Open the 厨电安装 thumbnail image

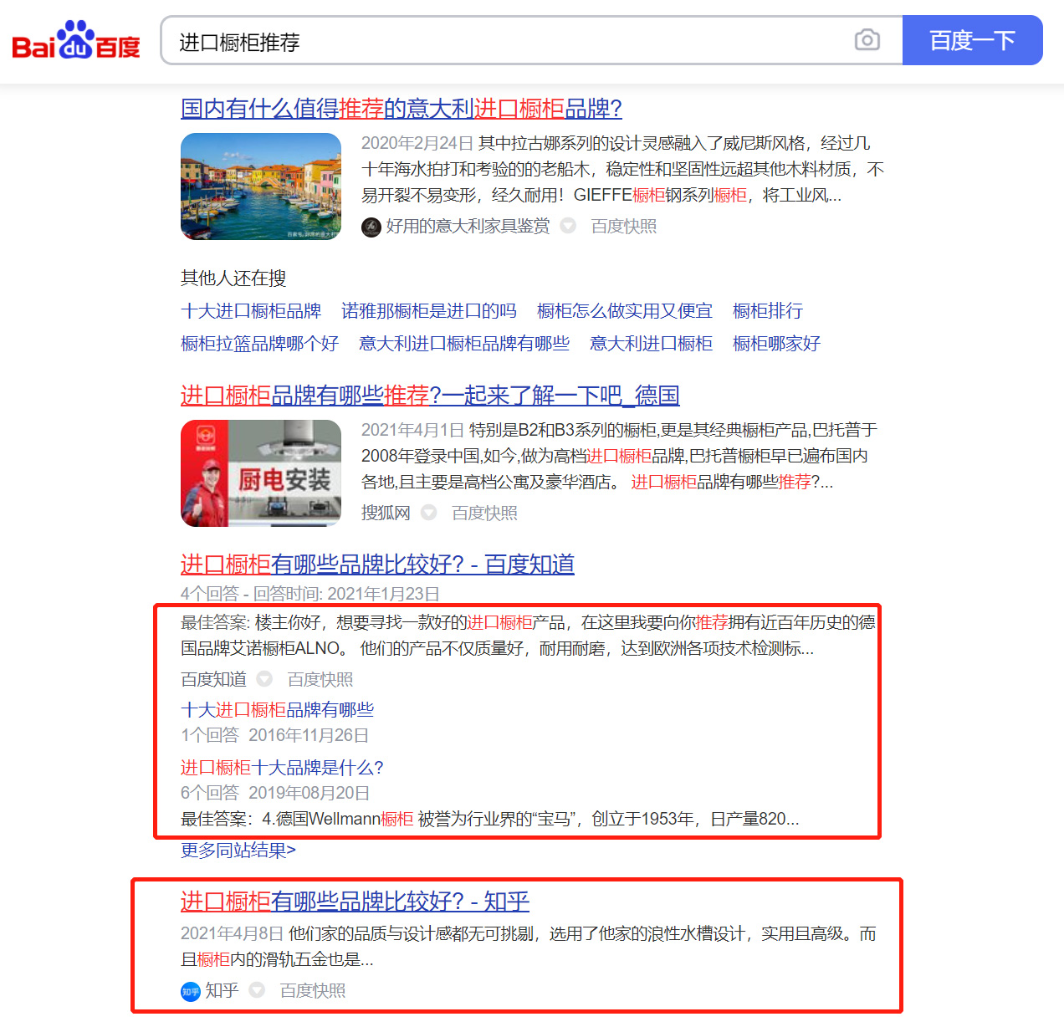pyautogui.click(x=261, y=473)
